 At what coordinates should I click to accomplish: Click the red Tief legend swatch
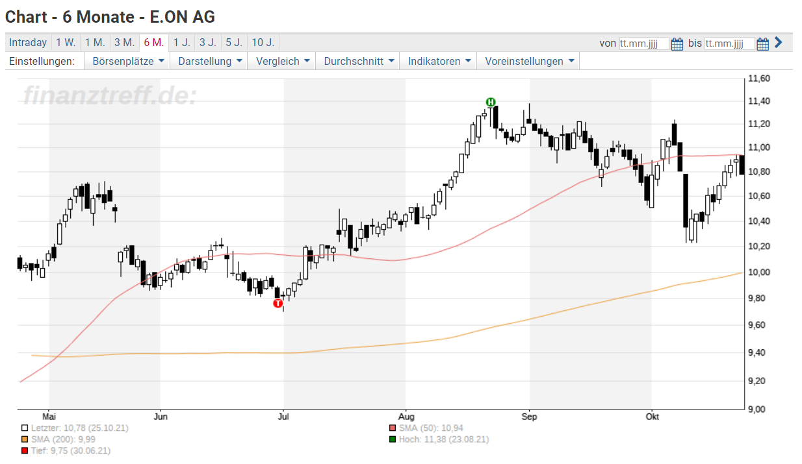25,450
